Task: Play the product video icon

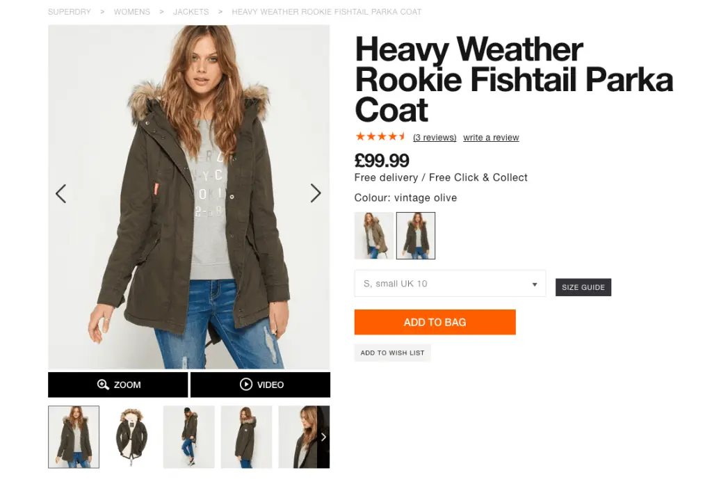Action: pos(245,384)
